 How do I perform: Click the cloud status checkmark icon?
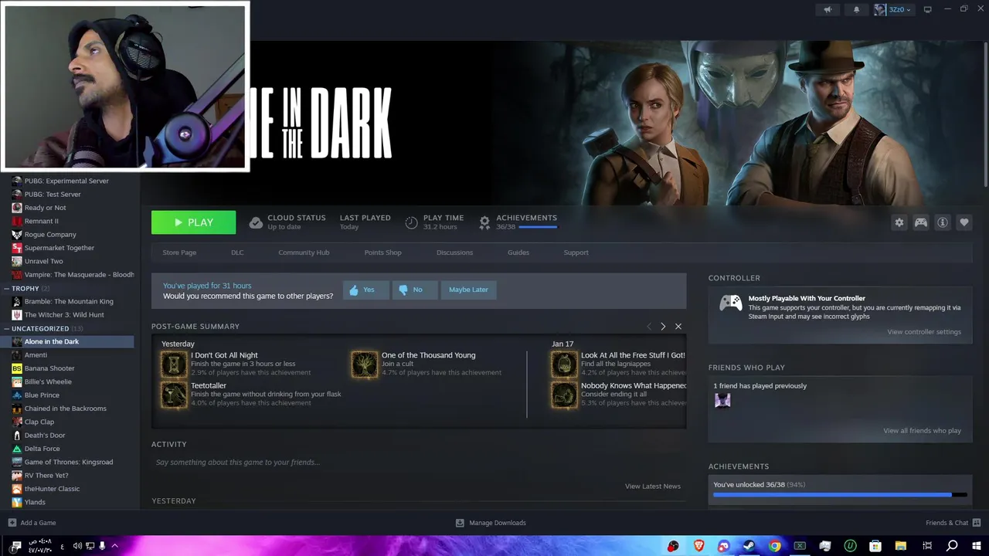click(256, 222)
